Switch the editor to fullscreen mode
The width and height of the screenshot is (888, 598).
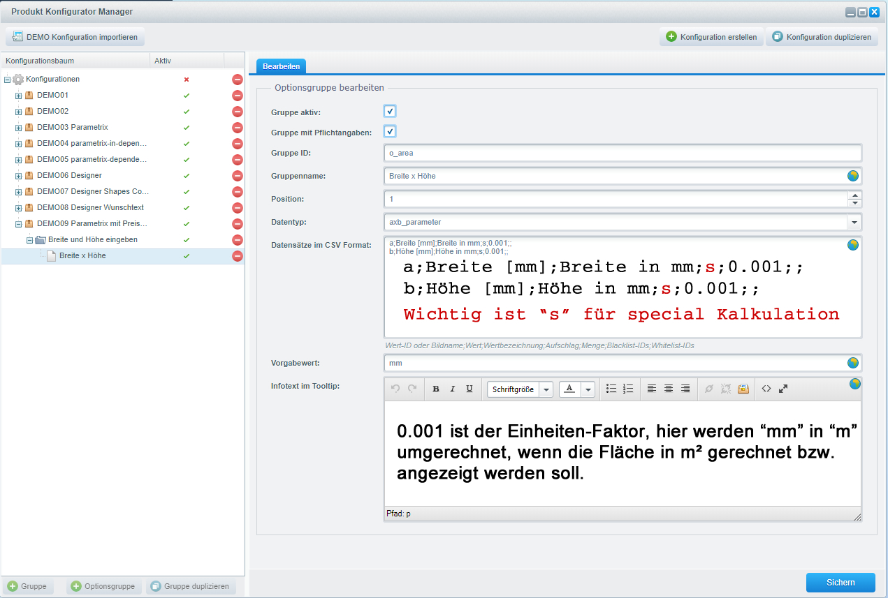[x=783, y=389]
